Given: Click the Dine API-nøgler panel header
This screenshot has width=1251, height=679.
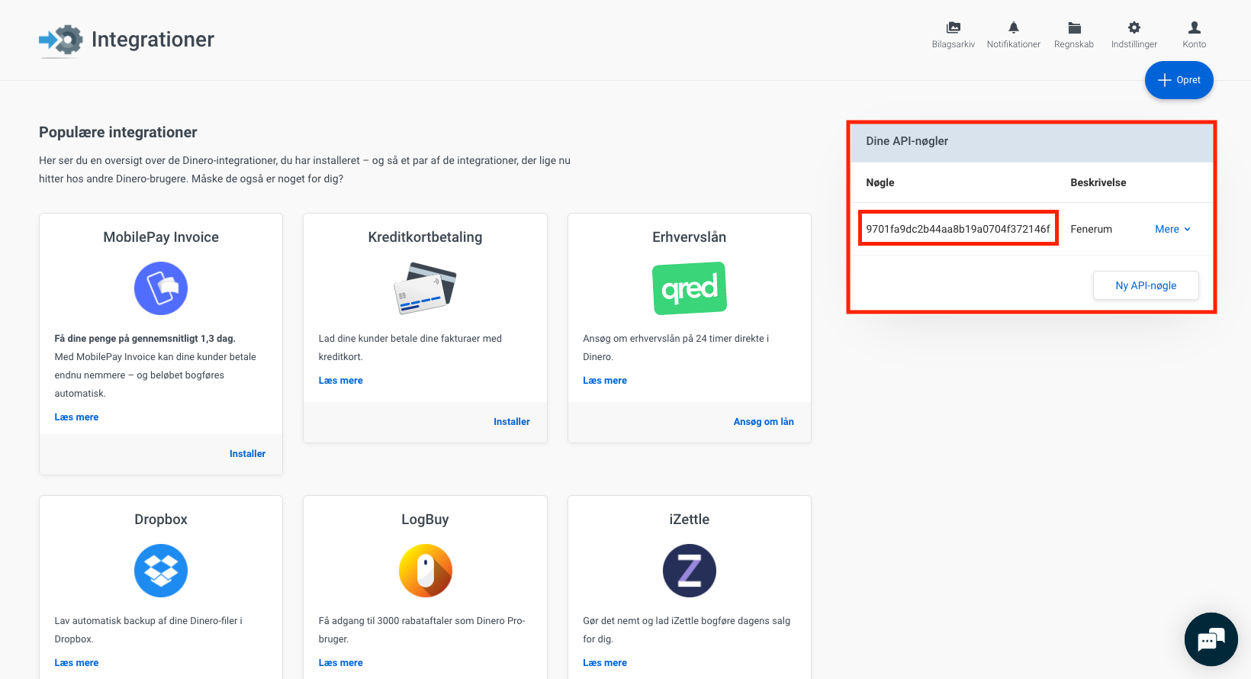Looking at the screenshot, I should coord(1031,142).
